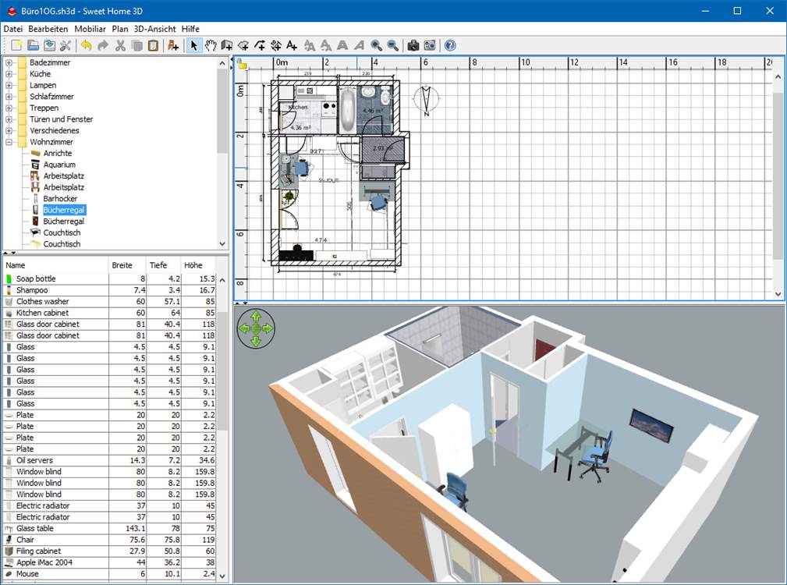Viewport: 787px width, 585px height.
Task: Expand the Türen und Fenster category
Action: pyautogui.click(x=9, y=119)
